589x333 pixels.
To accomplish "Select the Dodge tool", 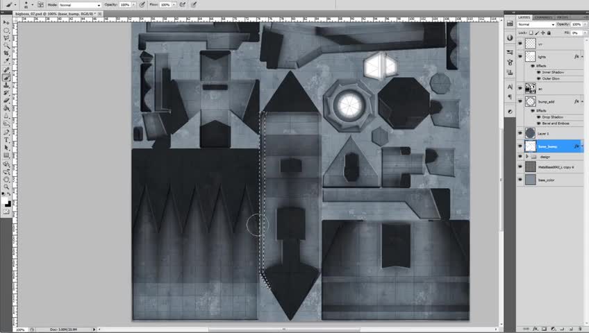I will (6, 123).
